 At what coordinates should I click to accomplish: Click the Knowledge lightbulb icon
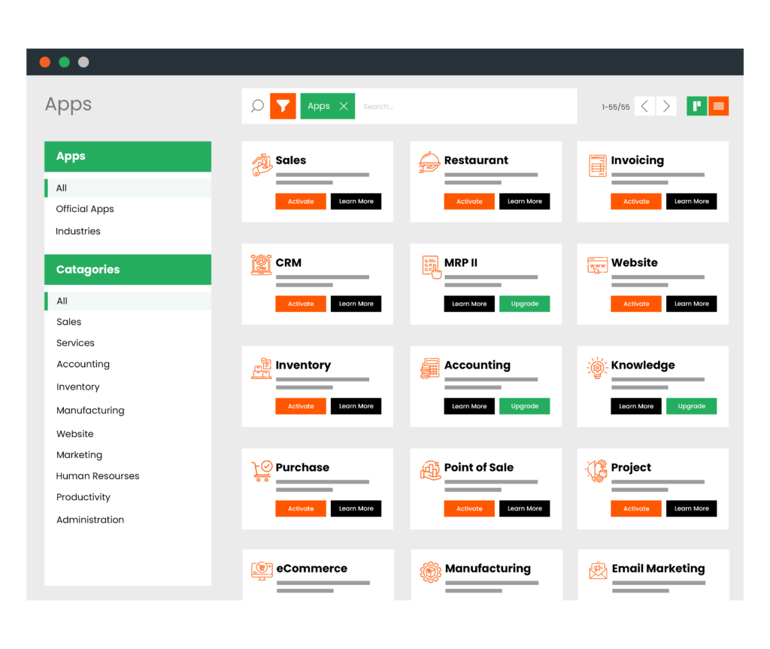click(597, 368)
